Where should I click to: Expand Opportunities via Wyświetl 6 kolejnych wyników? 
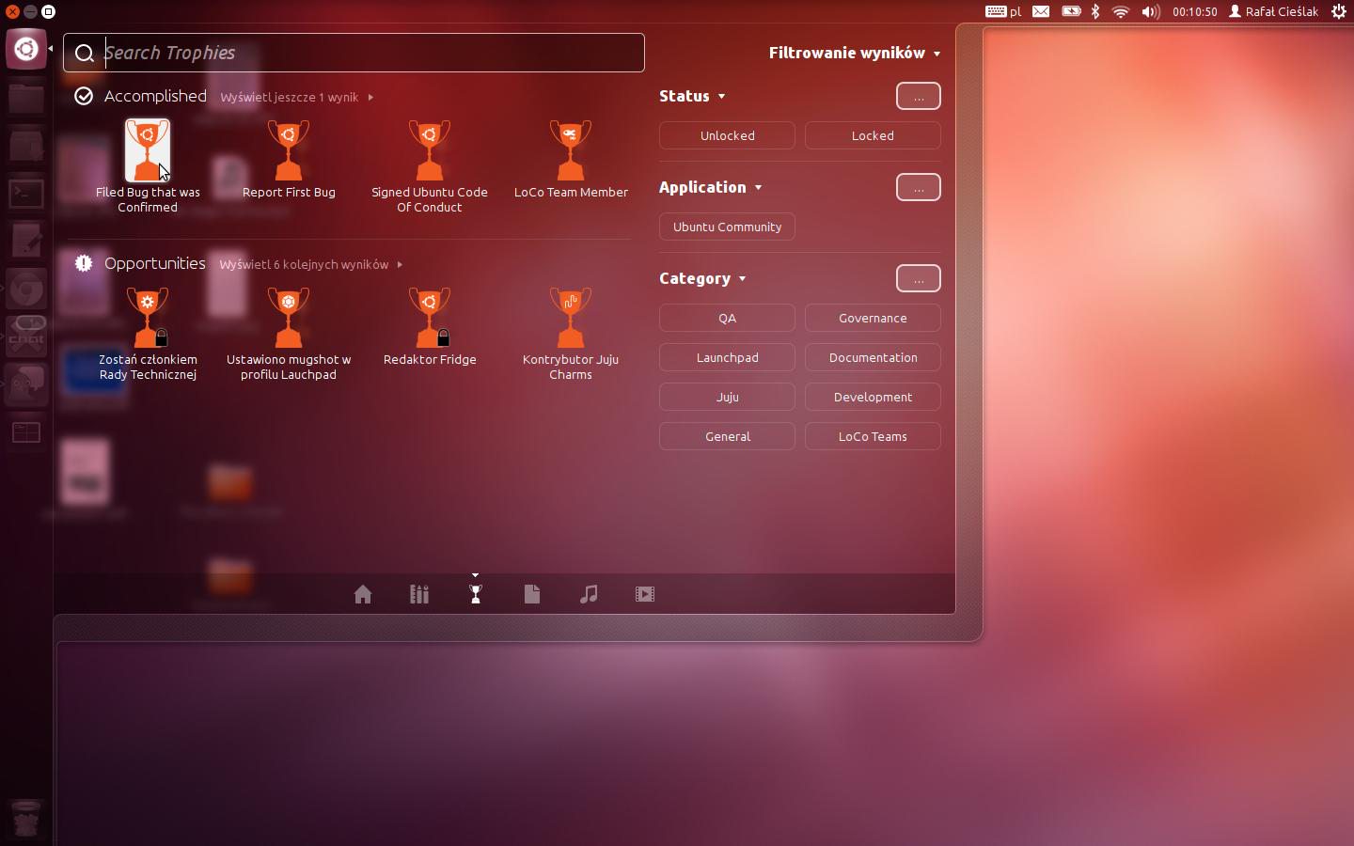click(x=311, y=264)
